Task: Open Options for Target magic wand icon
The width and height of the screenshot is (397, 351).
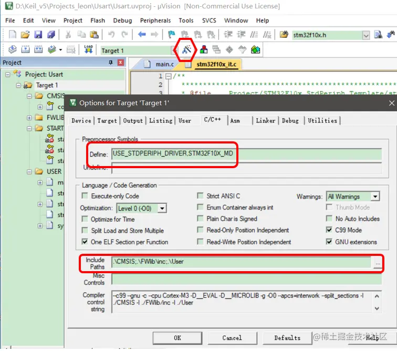Action: pos(186,49)
